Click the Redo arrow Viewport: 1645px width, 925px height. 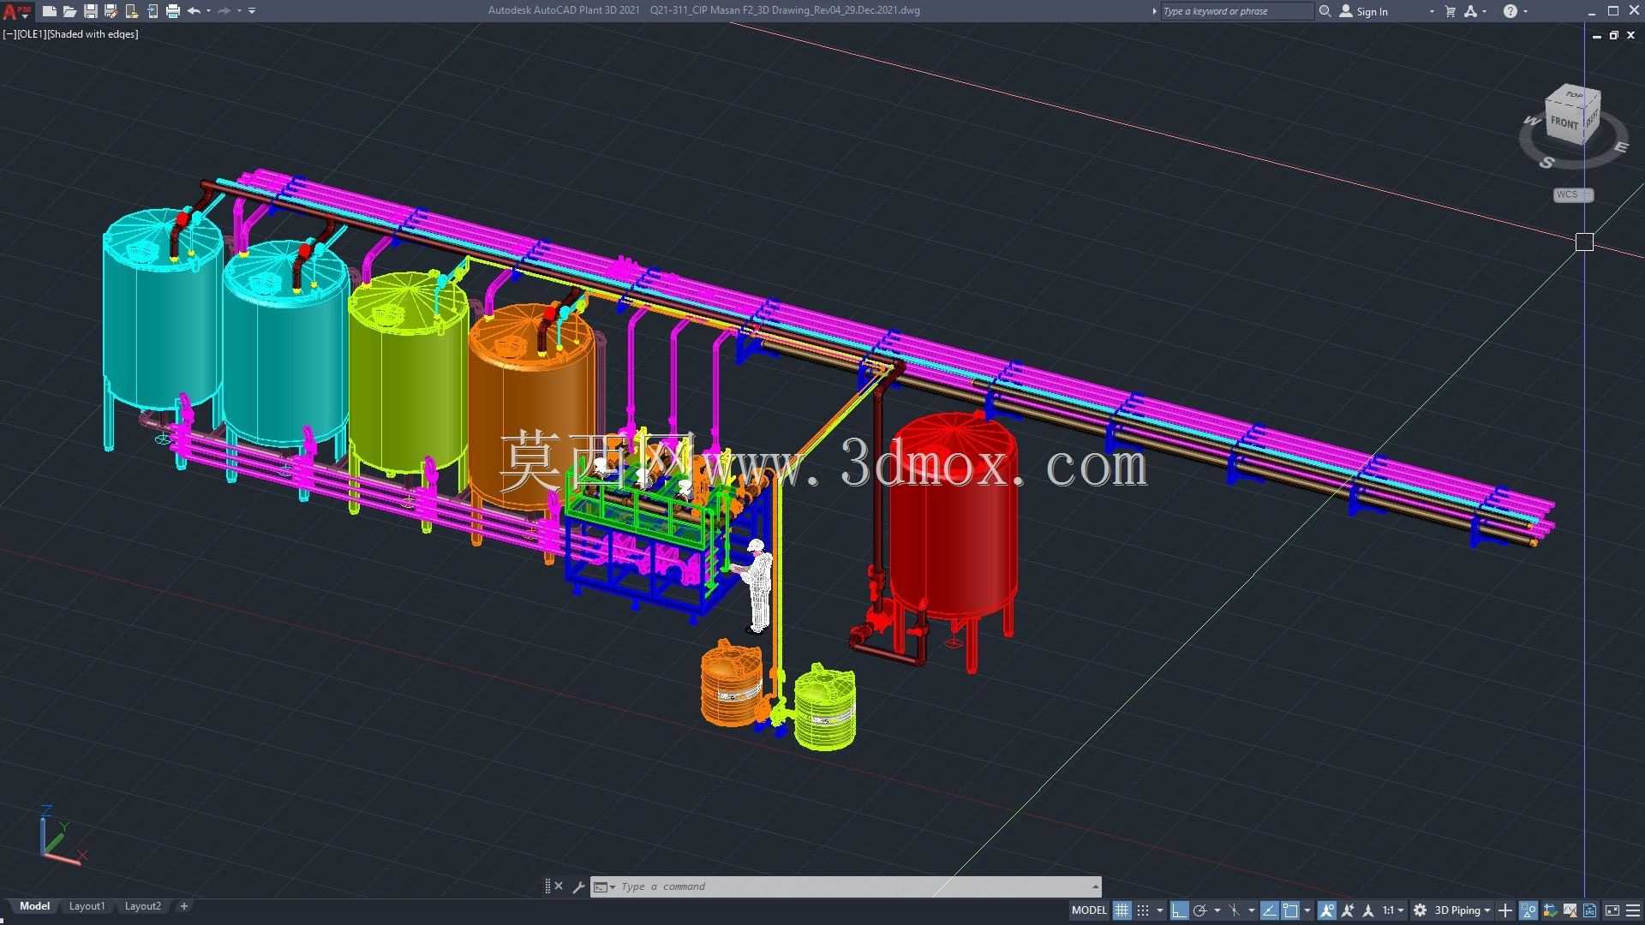(x=224, y=11)
